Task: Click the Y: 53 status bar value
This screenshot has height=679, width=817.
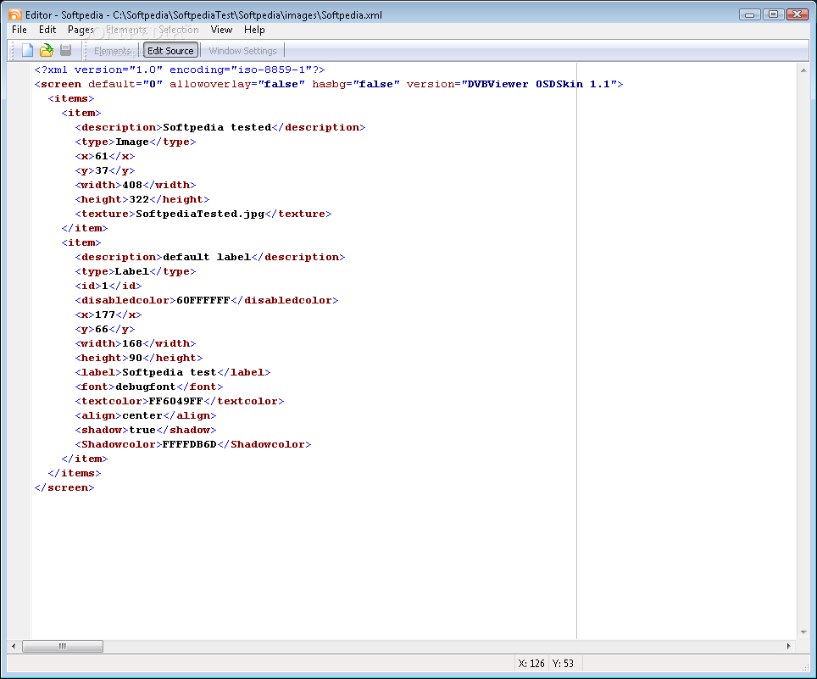Action: click(563, 664)
